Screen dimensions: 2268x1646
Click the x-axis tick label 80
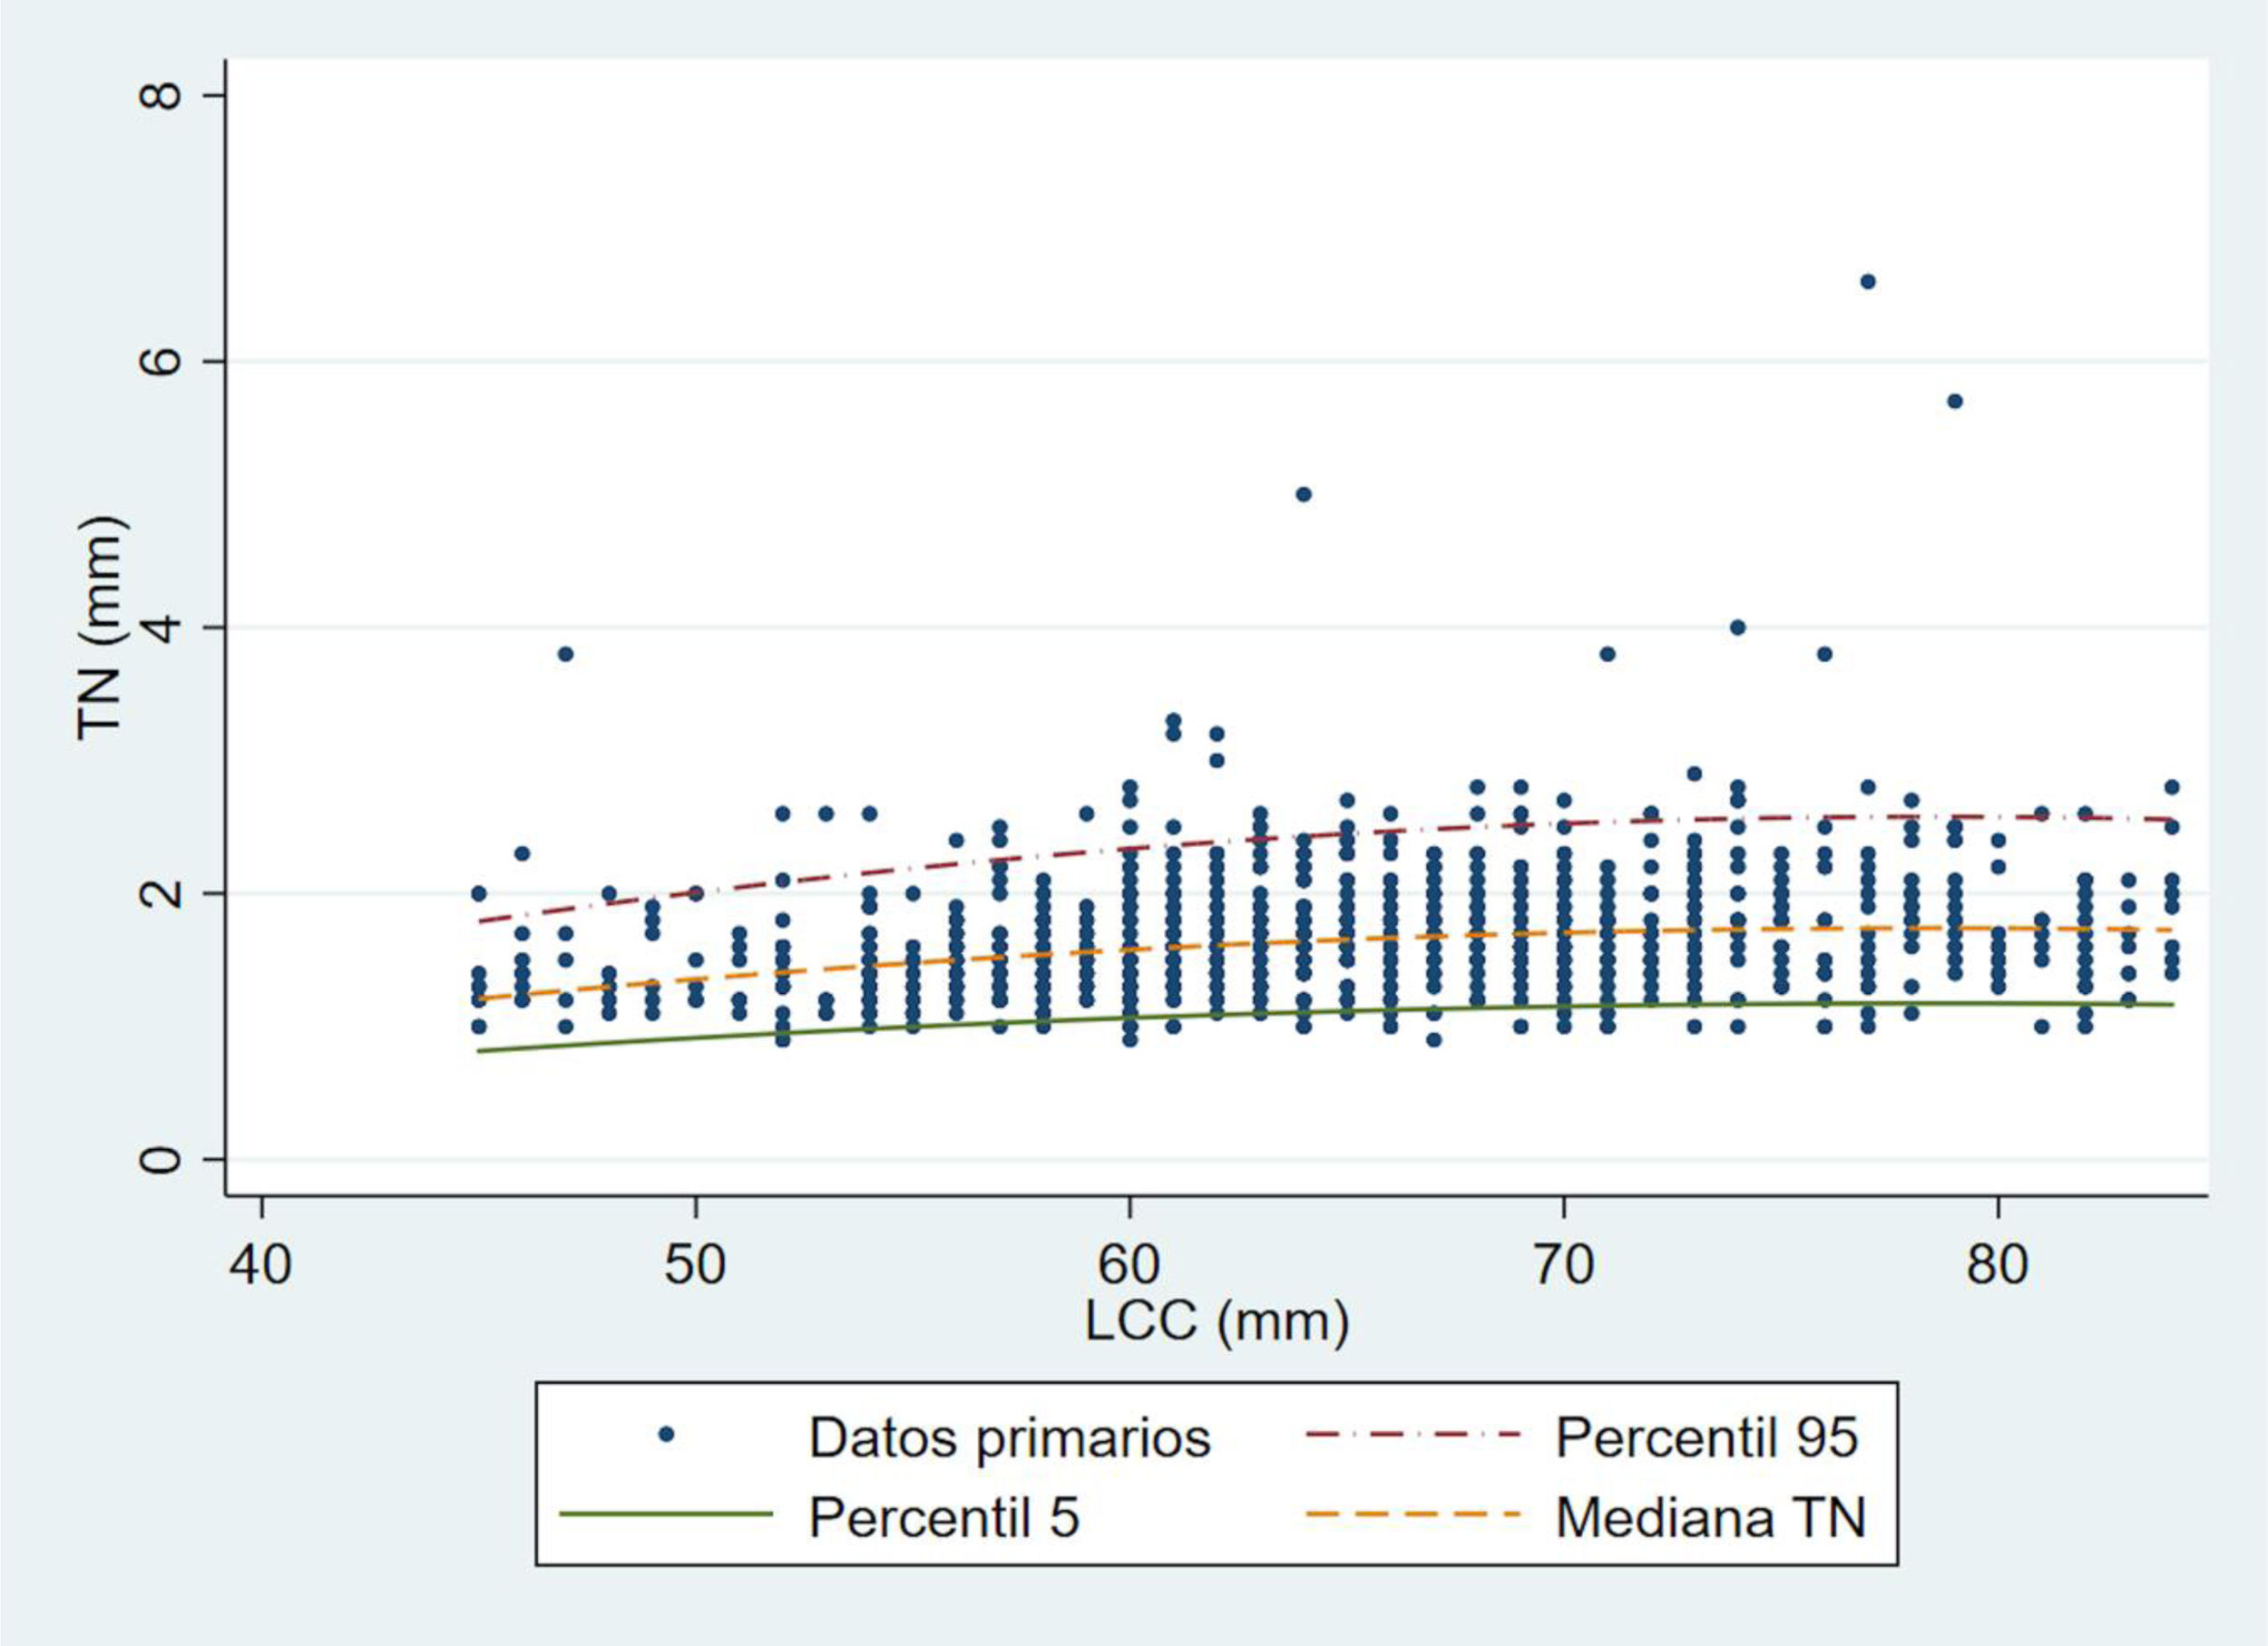tap(1997, 1264)
